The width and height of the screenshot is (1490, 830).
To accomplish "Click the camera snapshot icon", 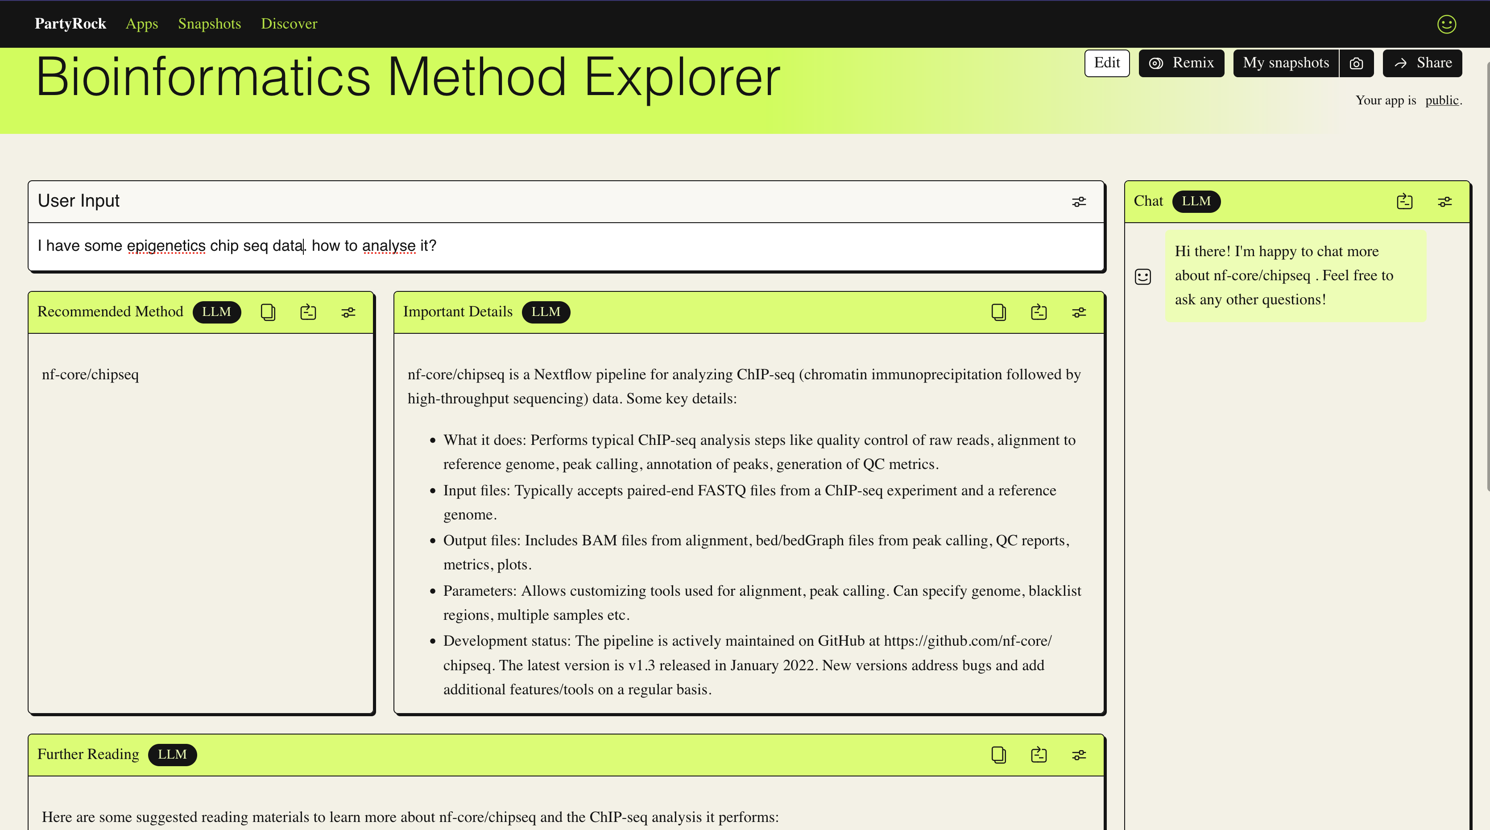I will tap(1356, 63).
